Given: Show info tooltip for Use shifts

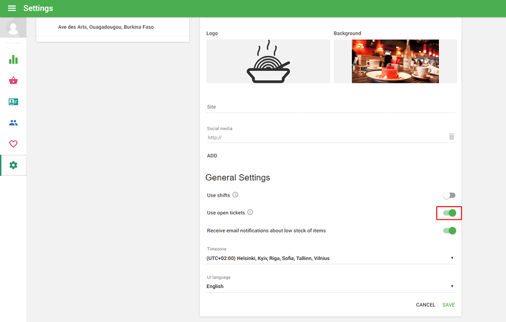Looking at the screenshot, I should [235, 195].
